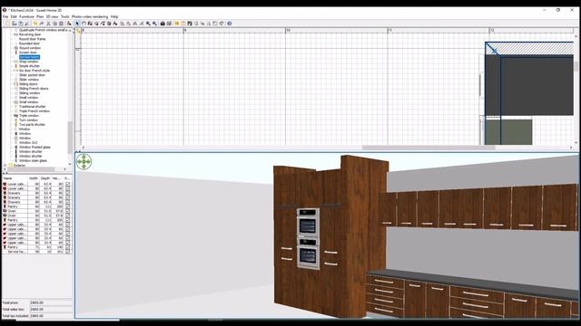Select Service hatch in catalog tree
The height and width of the screenshot is (326, 581).
click(x=29, y=57)
